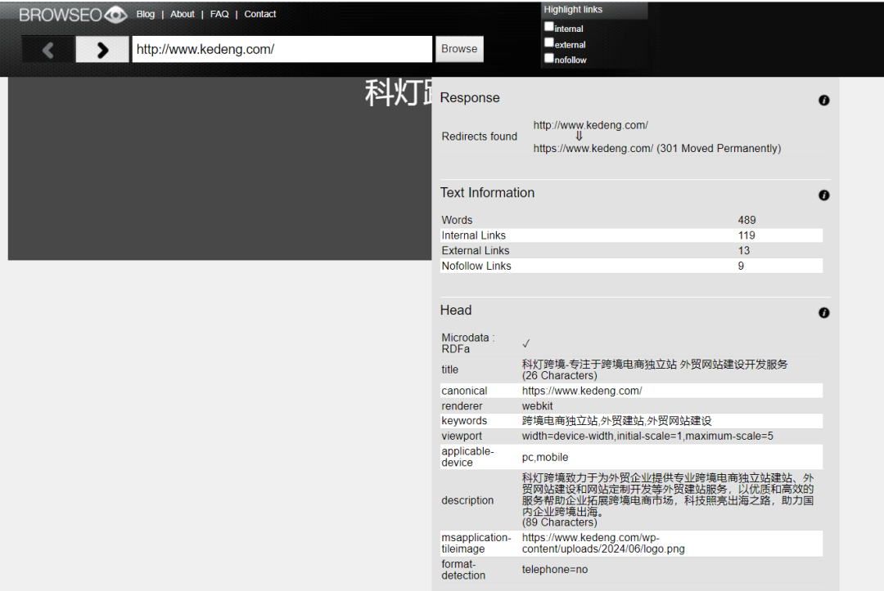Go forward with the right arrow button
884x591 pixels.
point(102,50)
